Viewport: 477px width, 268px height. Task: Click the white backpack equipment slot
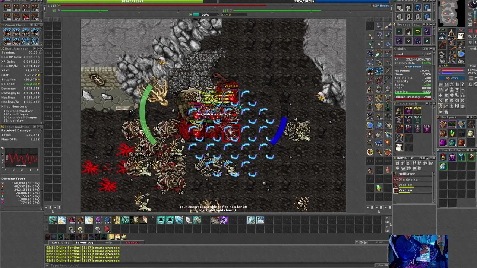pyautogui.click(x=461, y=35)
